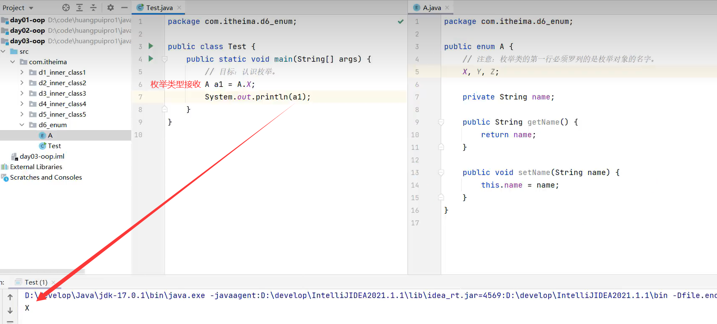Viewport: 717px width, 324px height.
Task: Click 'private String name;' in A.java
Action: pos(508,97)
